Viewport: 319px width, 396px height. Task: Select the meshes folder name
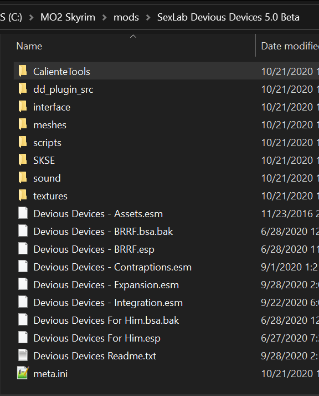(50, 125)
